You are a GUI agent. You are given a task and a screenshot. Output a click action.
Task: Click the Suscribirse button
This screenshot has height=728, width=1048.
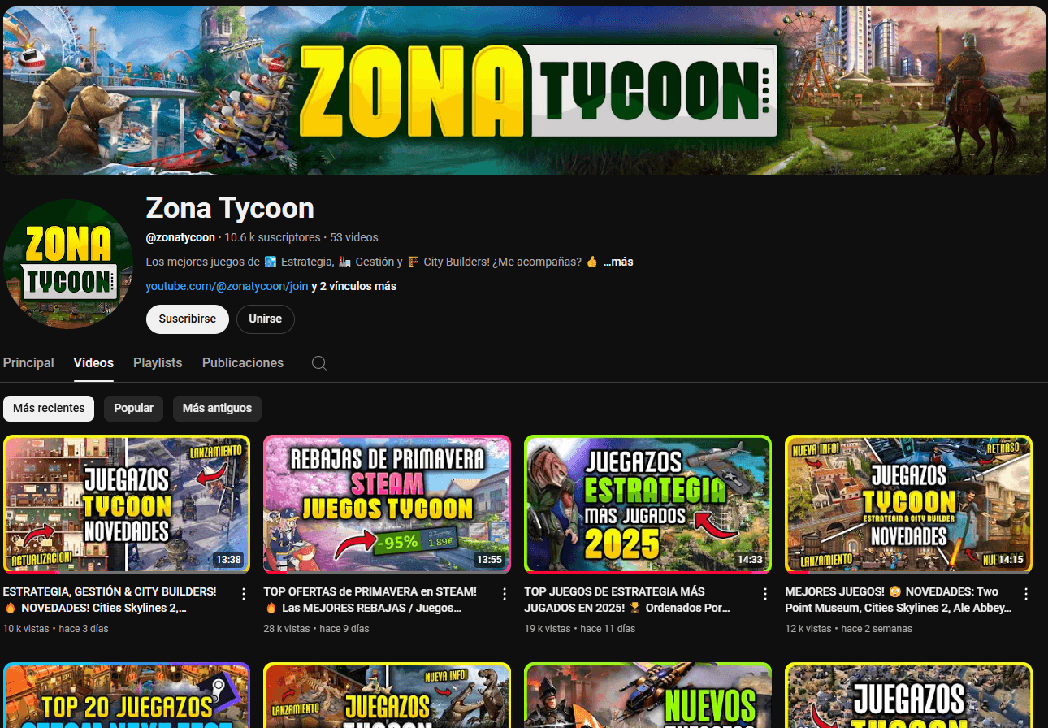[187, 319]
